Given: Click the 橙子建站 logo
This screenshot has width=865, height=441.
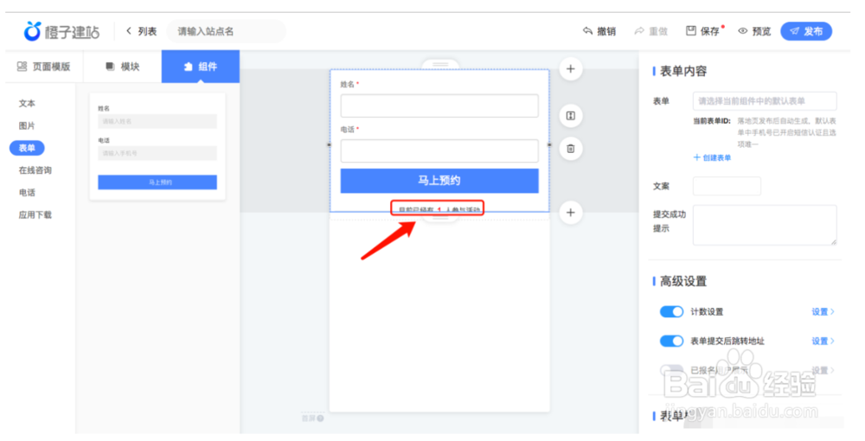Looking at the screenshot, I should 61,31.
